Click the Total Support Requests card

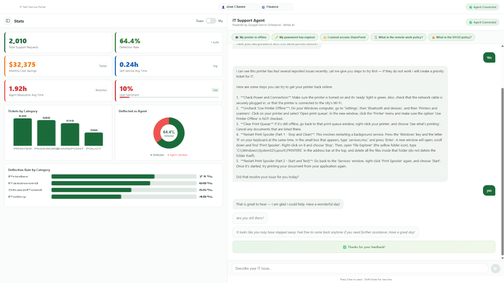point(58,43)
